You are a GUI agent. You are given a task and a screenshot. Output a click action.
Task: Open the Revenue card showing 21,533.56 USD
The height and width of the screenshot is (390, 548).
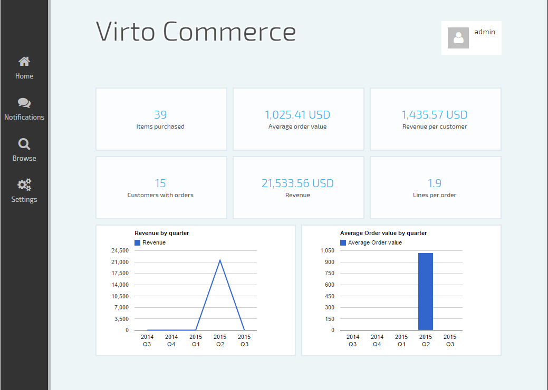(298, 187)
